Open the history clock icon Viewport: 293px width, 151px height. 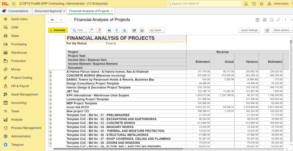pos(254,4)
